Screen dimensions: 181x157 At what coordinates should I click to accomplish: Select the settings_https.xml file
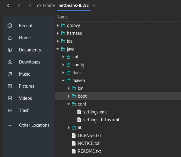pyautogui.click(x=101, y=120)
